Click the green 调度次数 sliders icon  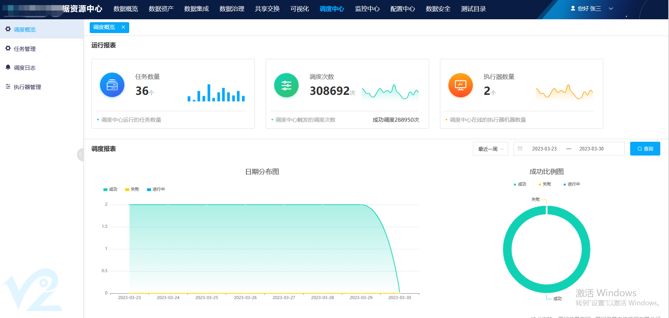coord(286,85)
